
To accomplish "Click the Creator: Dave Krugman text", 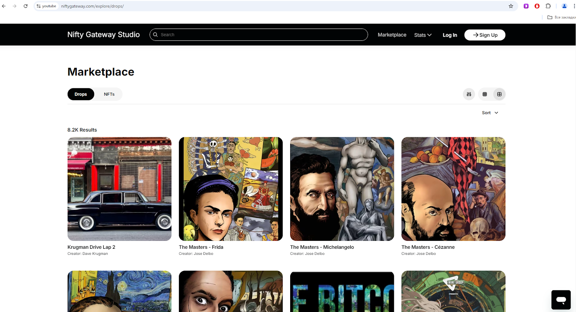I will click(x=87, y=254).
